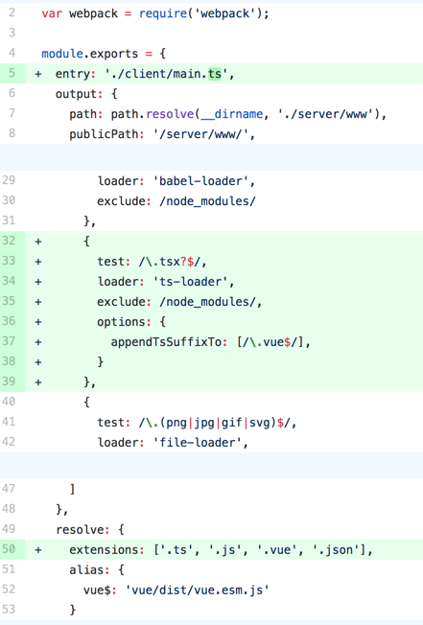Click the 'vue/dist/vue.esm.js' alias string
Image resolution: width=423 pixels, height=625 pixels.
coord(198,590)
